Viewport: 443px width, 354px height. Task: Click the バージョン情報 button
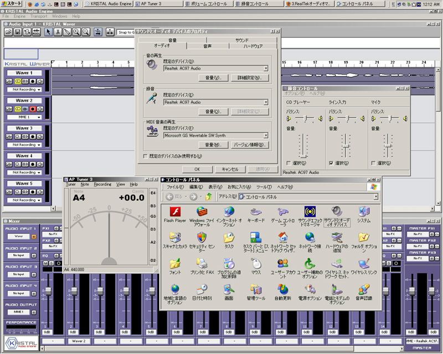pos(249,145)
